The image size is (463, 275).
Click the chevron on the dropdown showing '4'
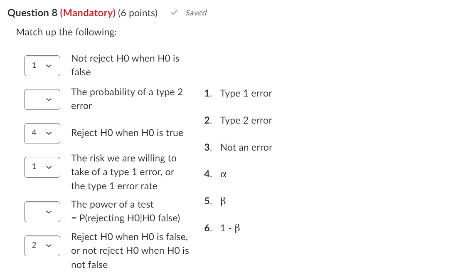pyautogui.click(x=49, y=133)
